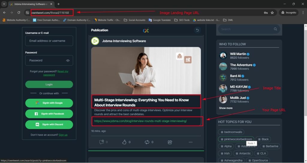Image resolution: width=307 pixels, height=163 pixels.
Task: Open DML bookmark folder
Action: pyautogui.click(x=228, y=20)
